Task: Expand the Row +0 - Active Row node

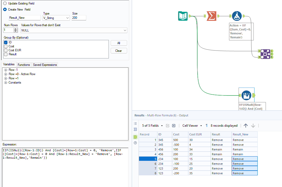Action: tap(6, 74)
